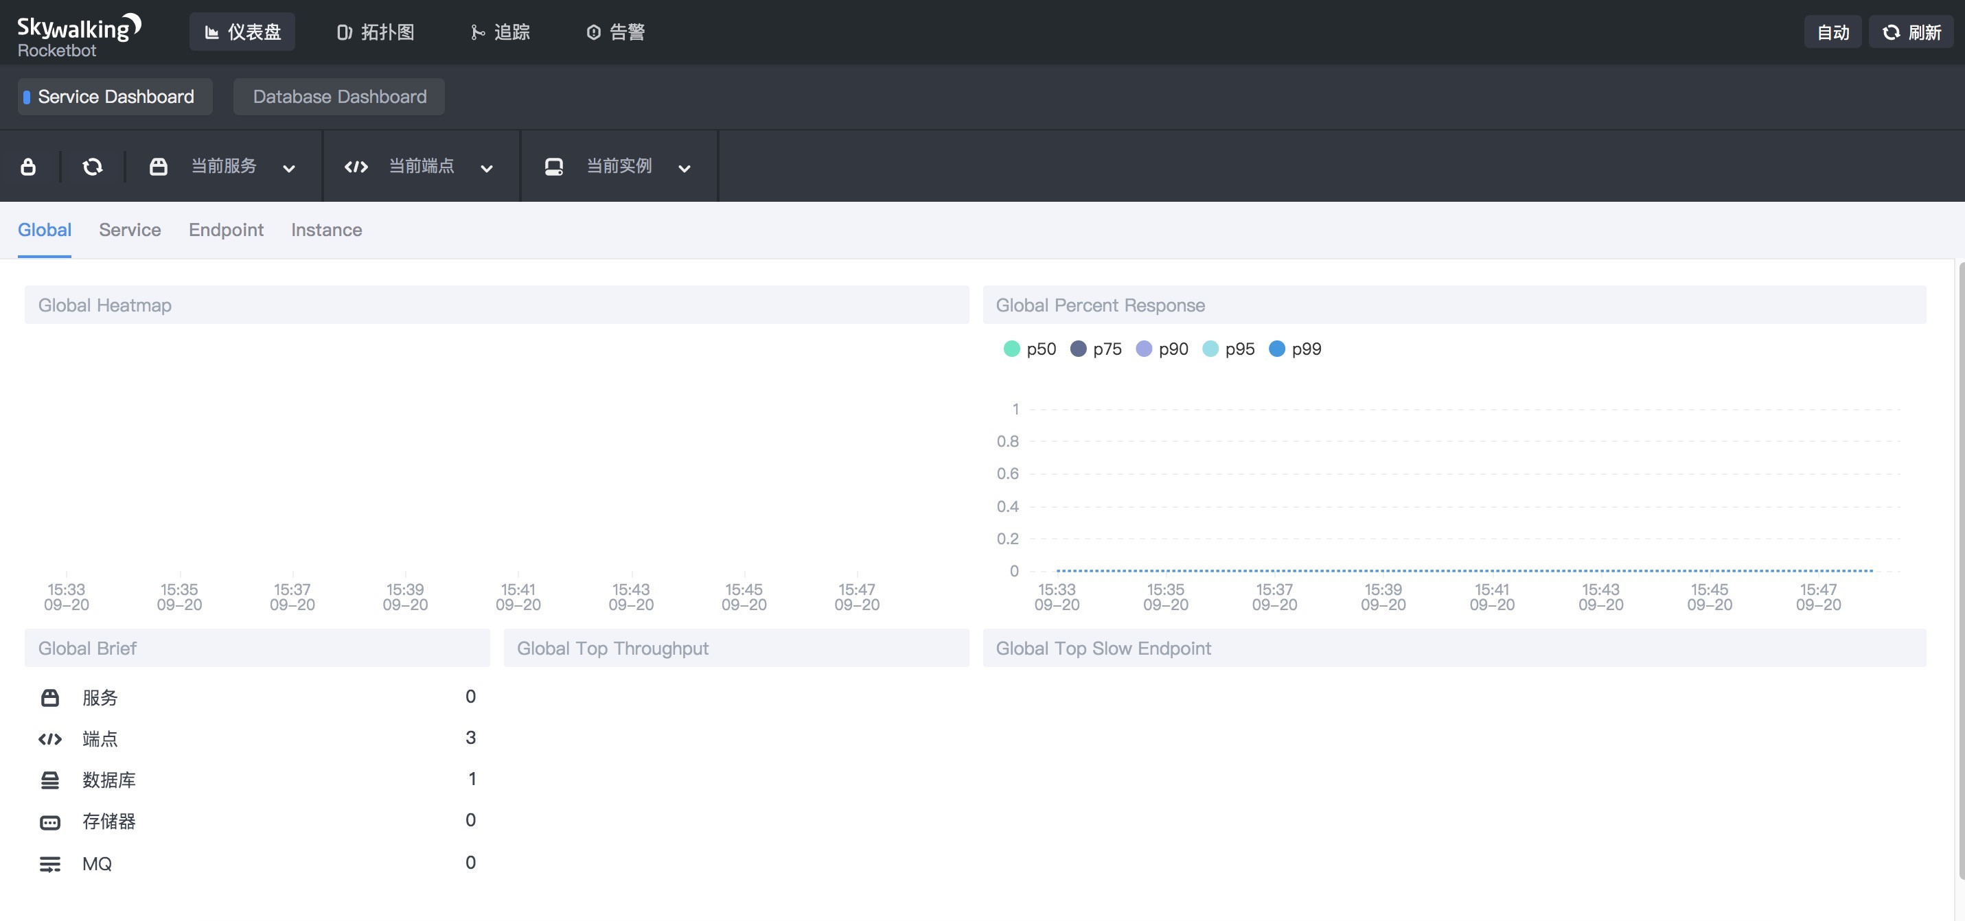1965x921 pixels.
Task: Open the 当前实例 instance selector
Action: pyautogui.click(x=619, y=166)
